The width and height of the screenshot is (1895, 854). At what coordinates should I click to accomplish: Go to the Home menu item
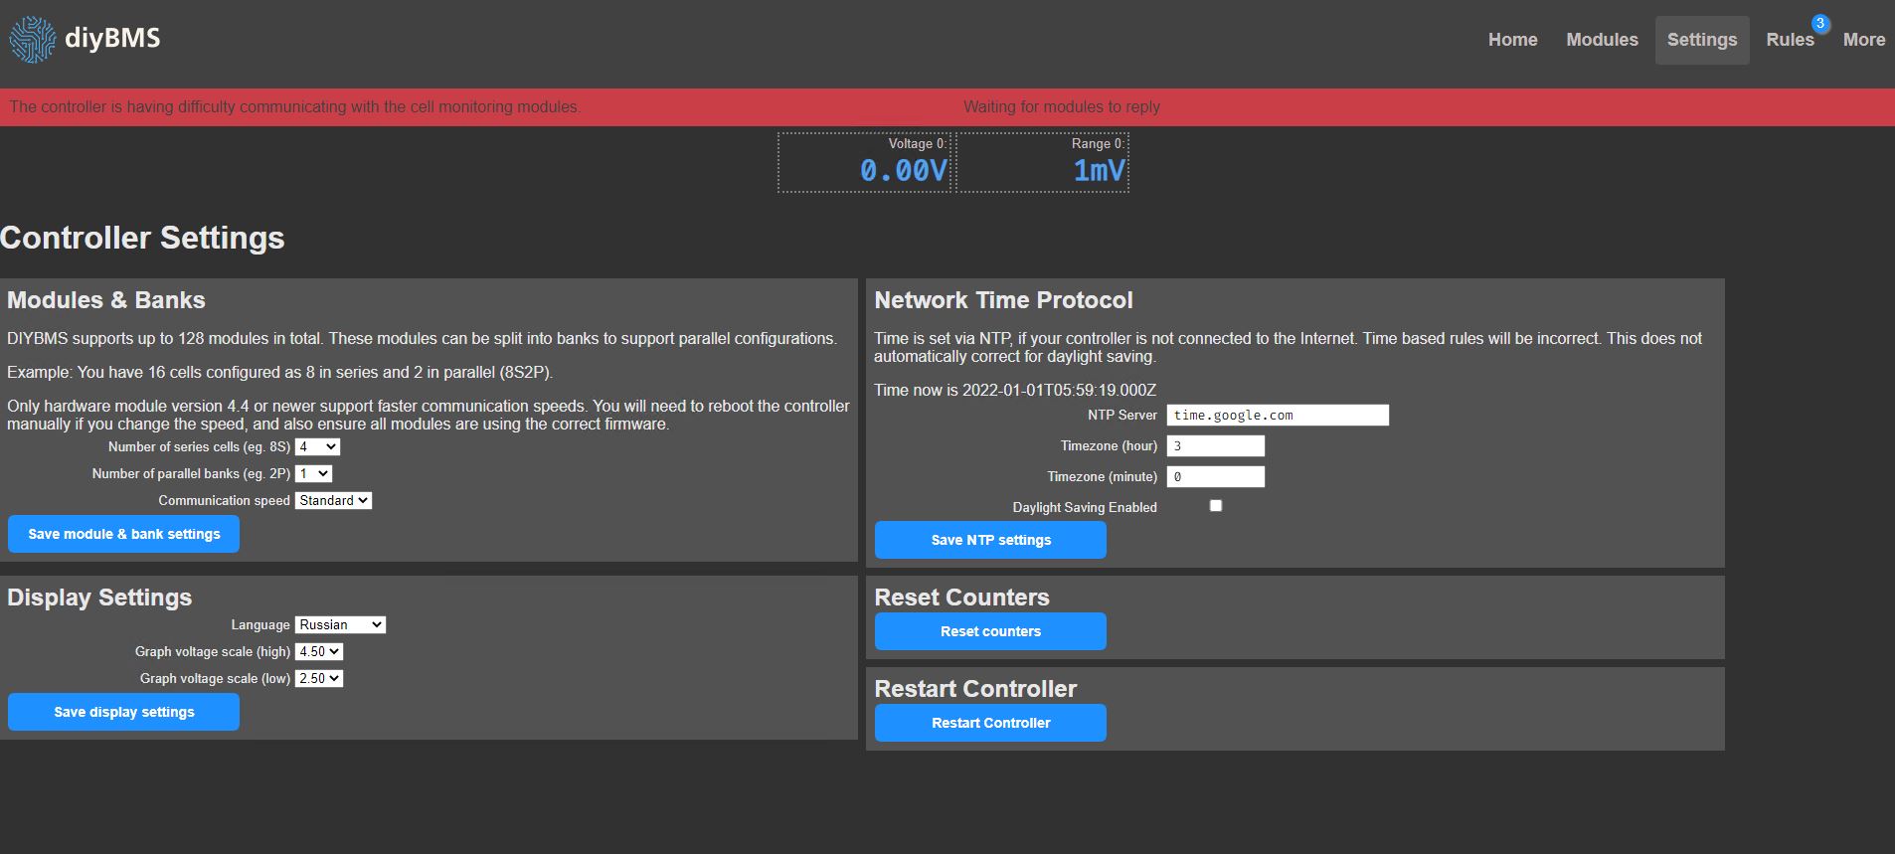click(1512, 40)
